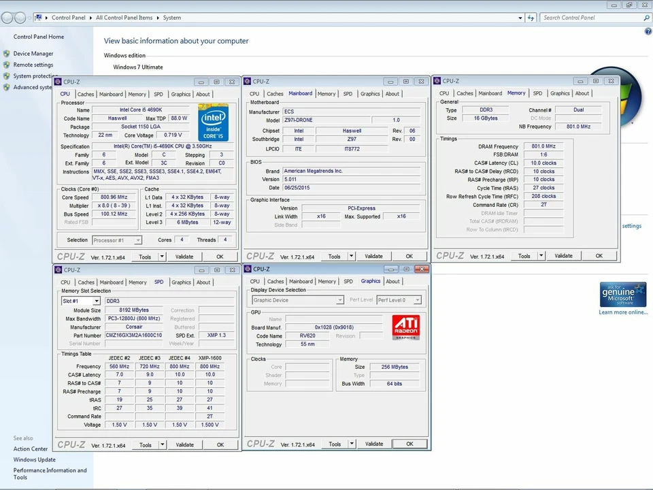Go to Control Panel Home
Image resolution: width=653 pixels, height=490 pixels.
[39, 37]
